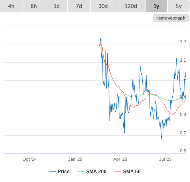This screenshot has width=190, height=182.
Task: Click the blue Price legend line marker
Action: (53, 172)
